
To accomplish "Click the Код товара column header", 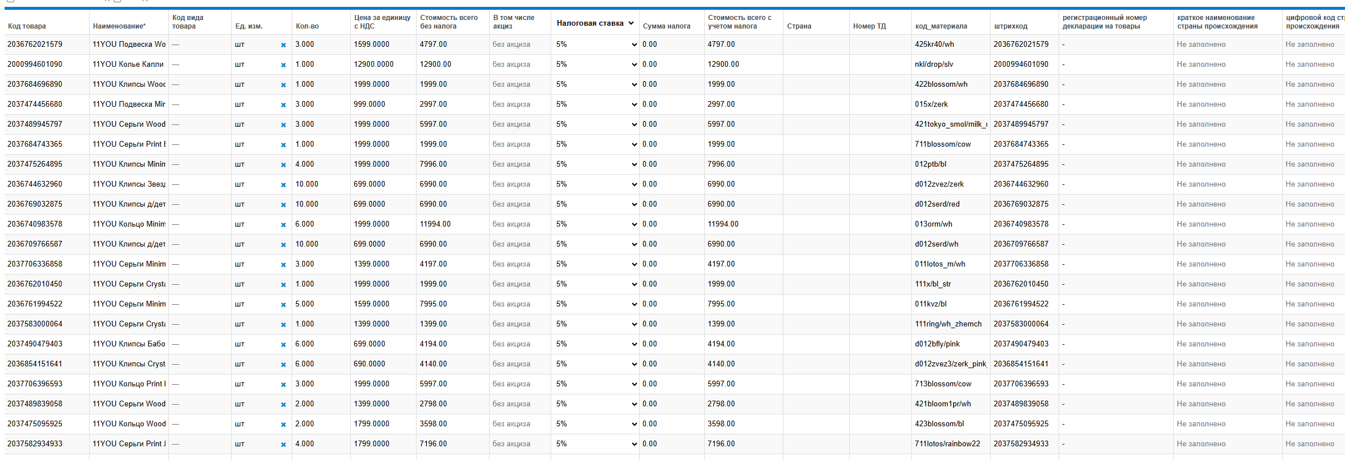I will (27, 26).
